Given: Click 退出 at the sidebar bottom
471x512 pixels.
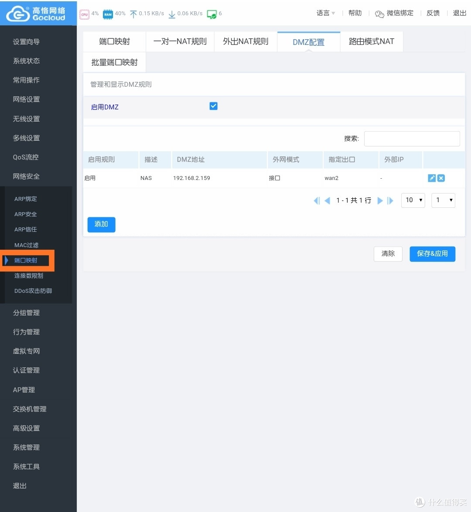Looking at the screenshot, I should [20, 486].
